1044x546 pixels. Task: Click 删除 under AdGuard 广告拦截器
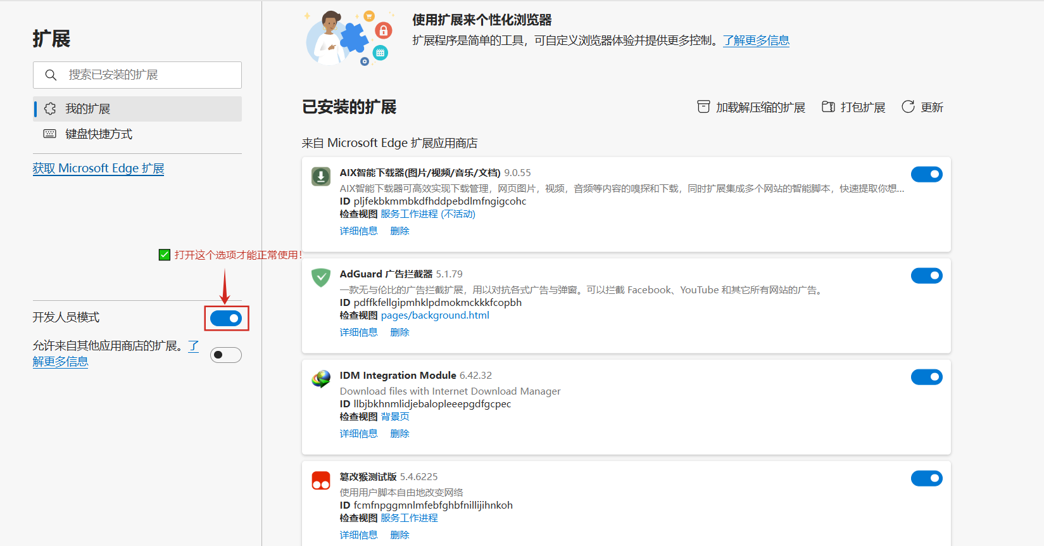(399, 333)
